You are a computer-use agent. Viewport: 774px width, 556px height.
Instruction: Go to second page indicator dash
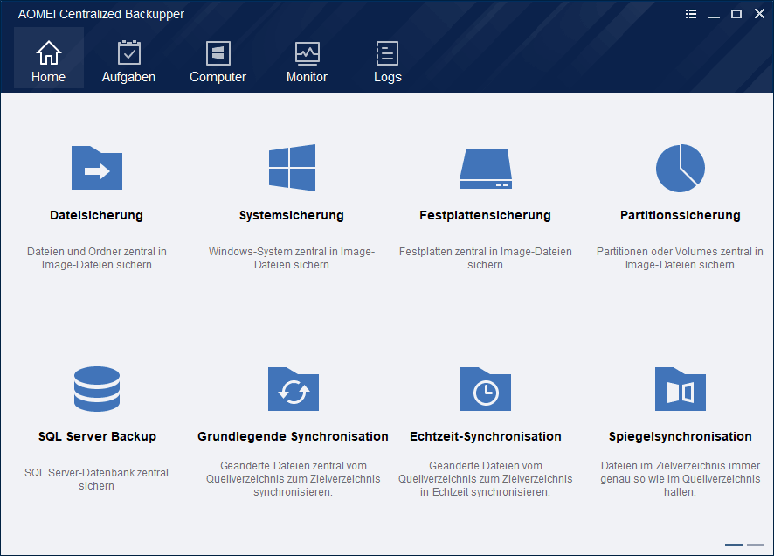point(756,545)
